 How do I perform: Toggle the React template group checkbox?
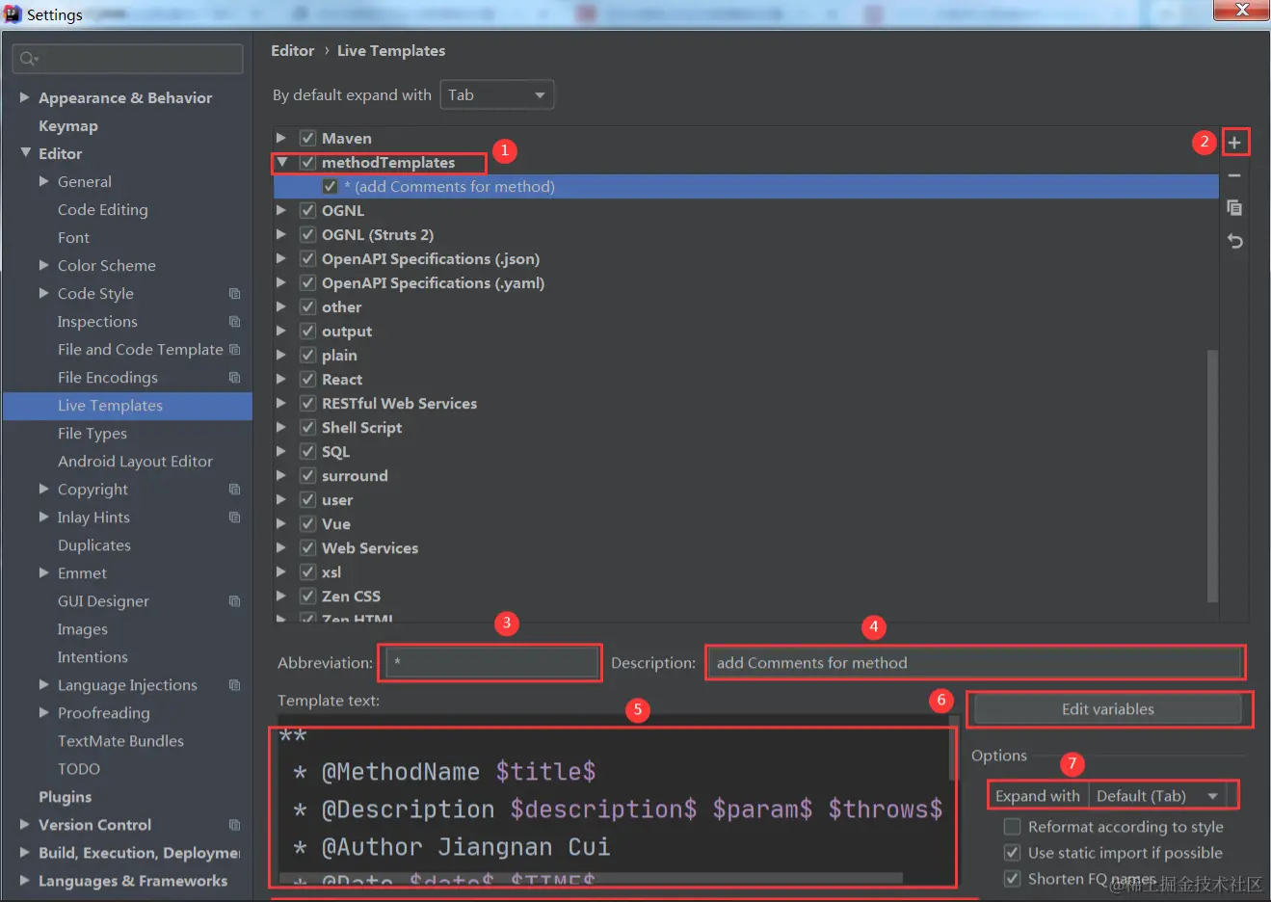click(x=307, y=379)
